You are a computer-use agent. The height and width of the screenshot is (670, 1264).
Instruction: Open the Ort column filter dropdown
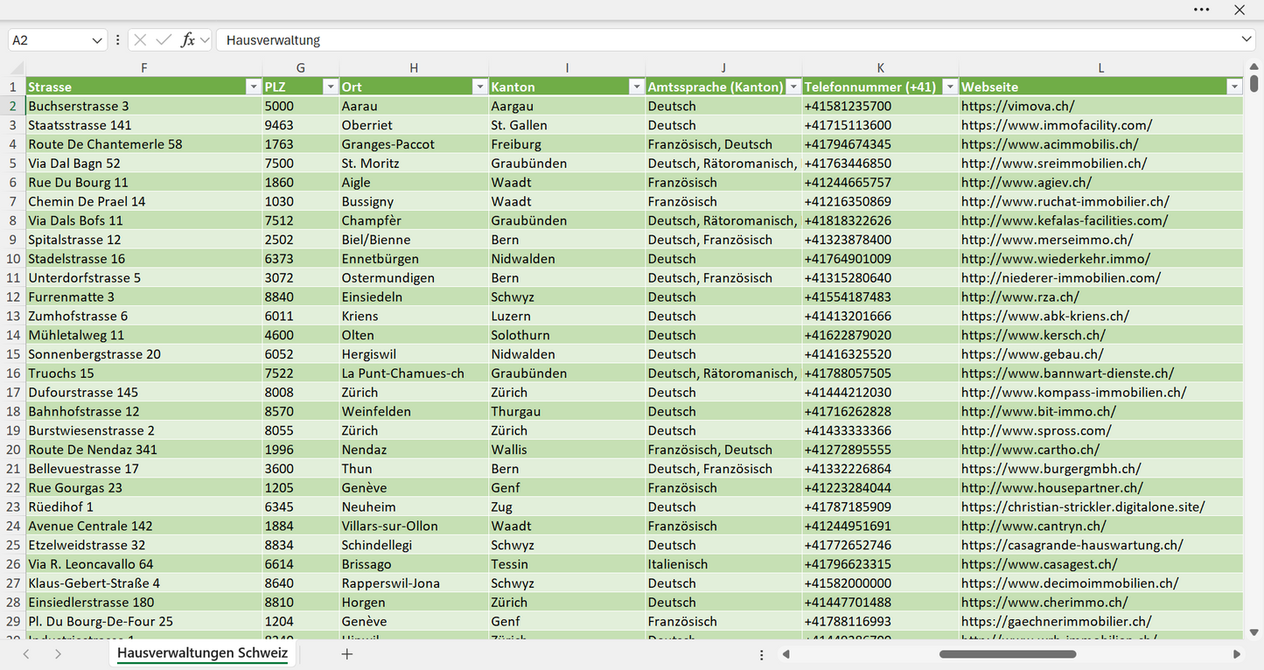(x=479, y=87)
